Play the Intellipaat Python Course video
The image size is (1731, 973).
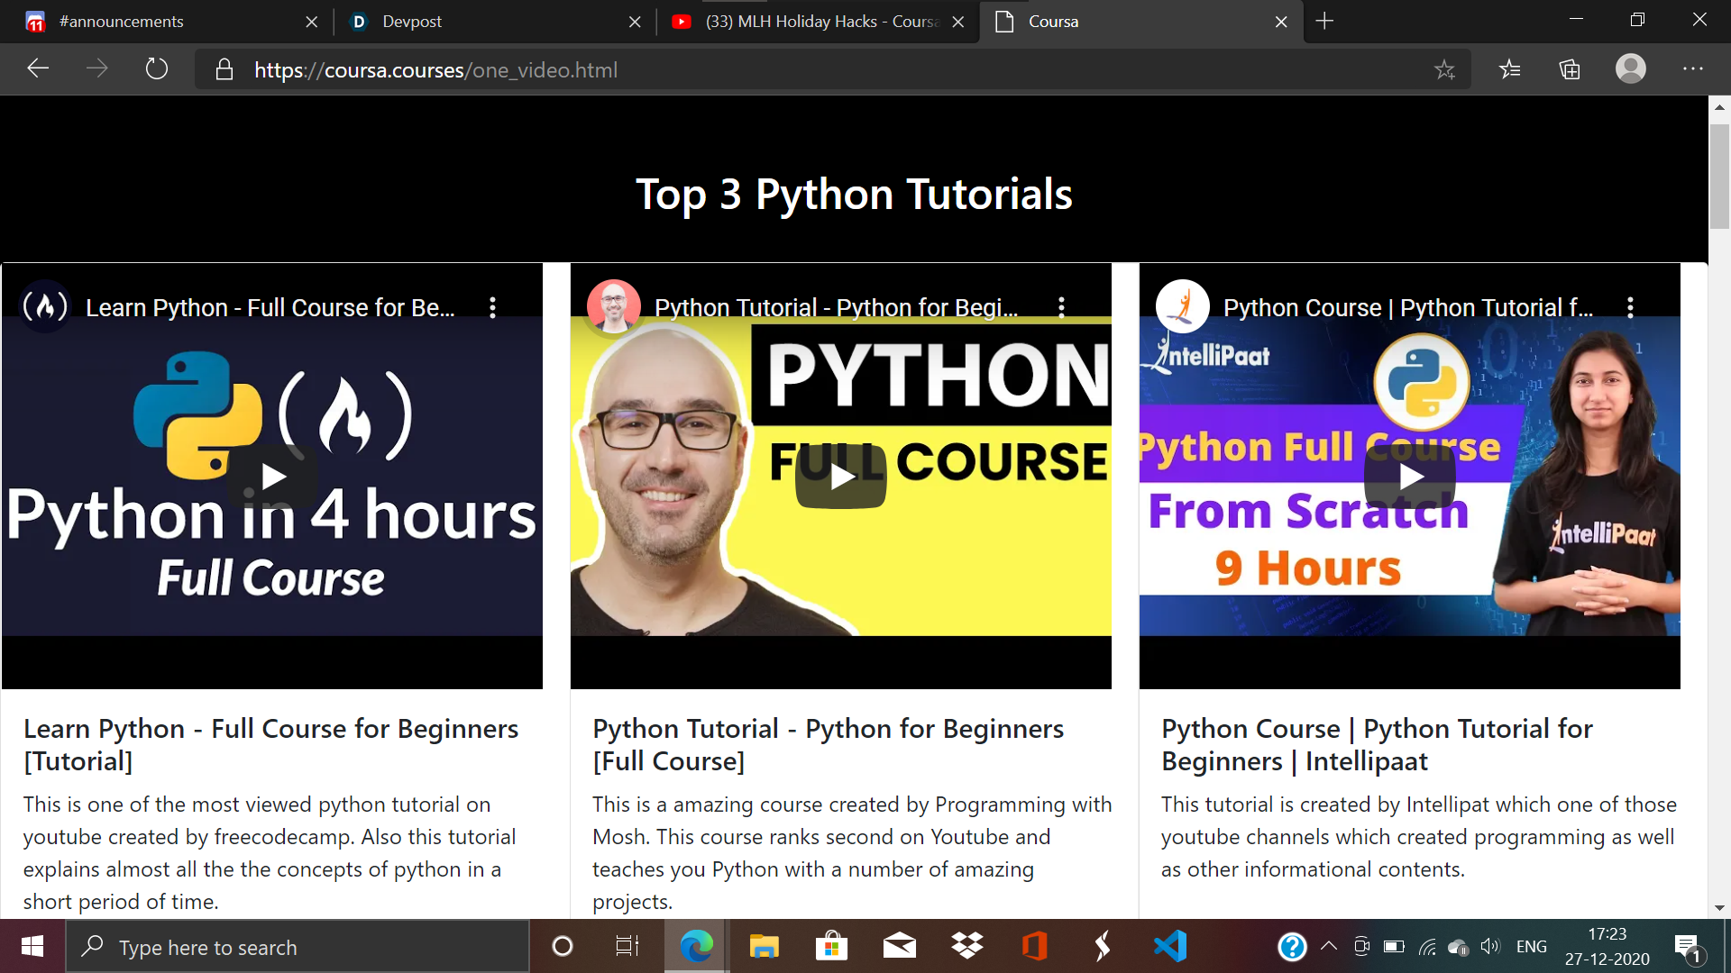[x=1410, y=476]
